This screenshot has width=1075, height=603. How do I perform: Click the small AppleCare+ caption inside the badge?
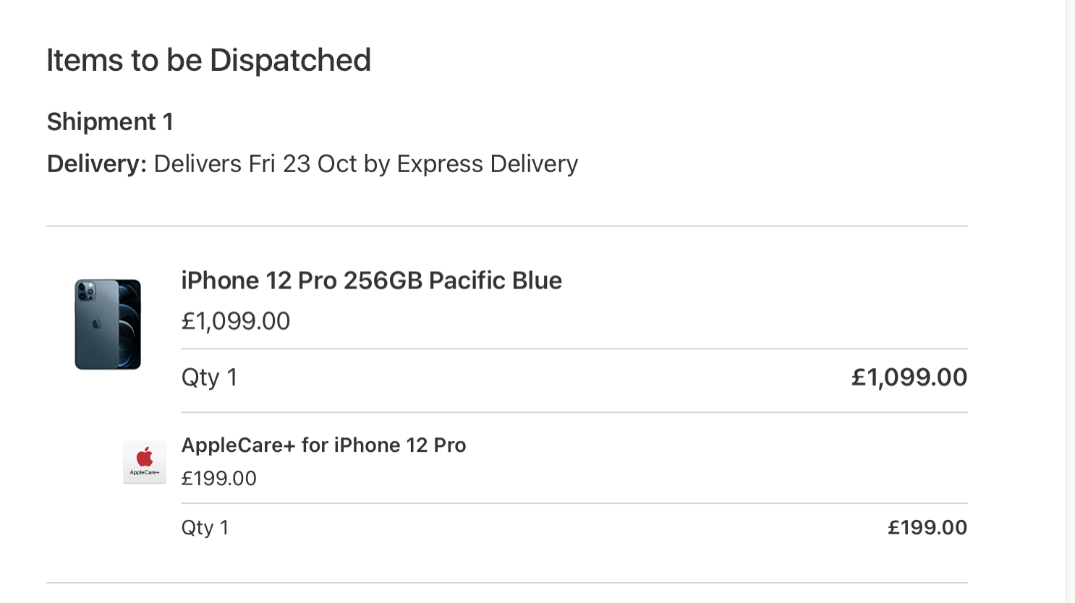[145, 473]
